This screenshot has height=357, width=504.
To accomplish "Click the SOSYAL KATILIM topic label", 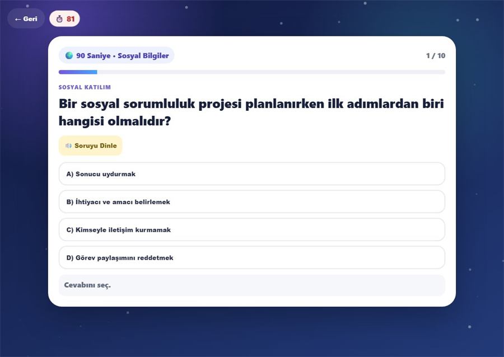I will [85, 87].
